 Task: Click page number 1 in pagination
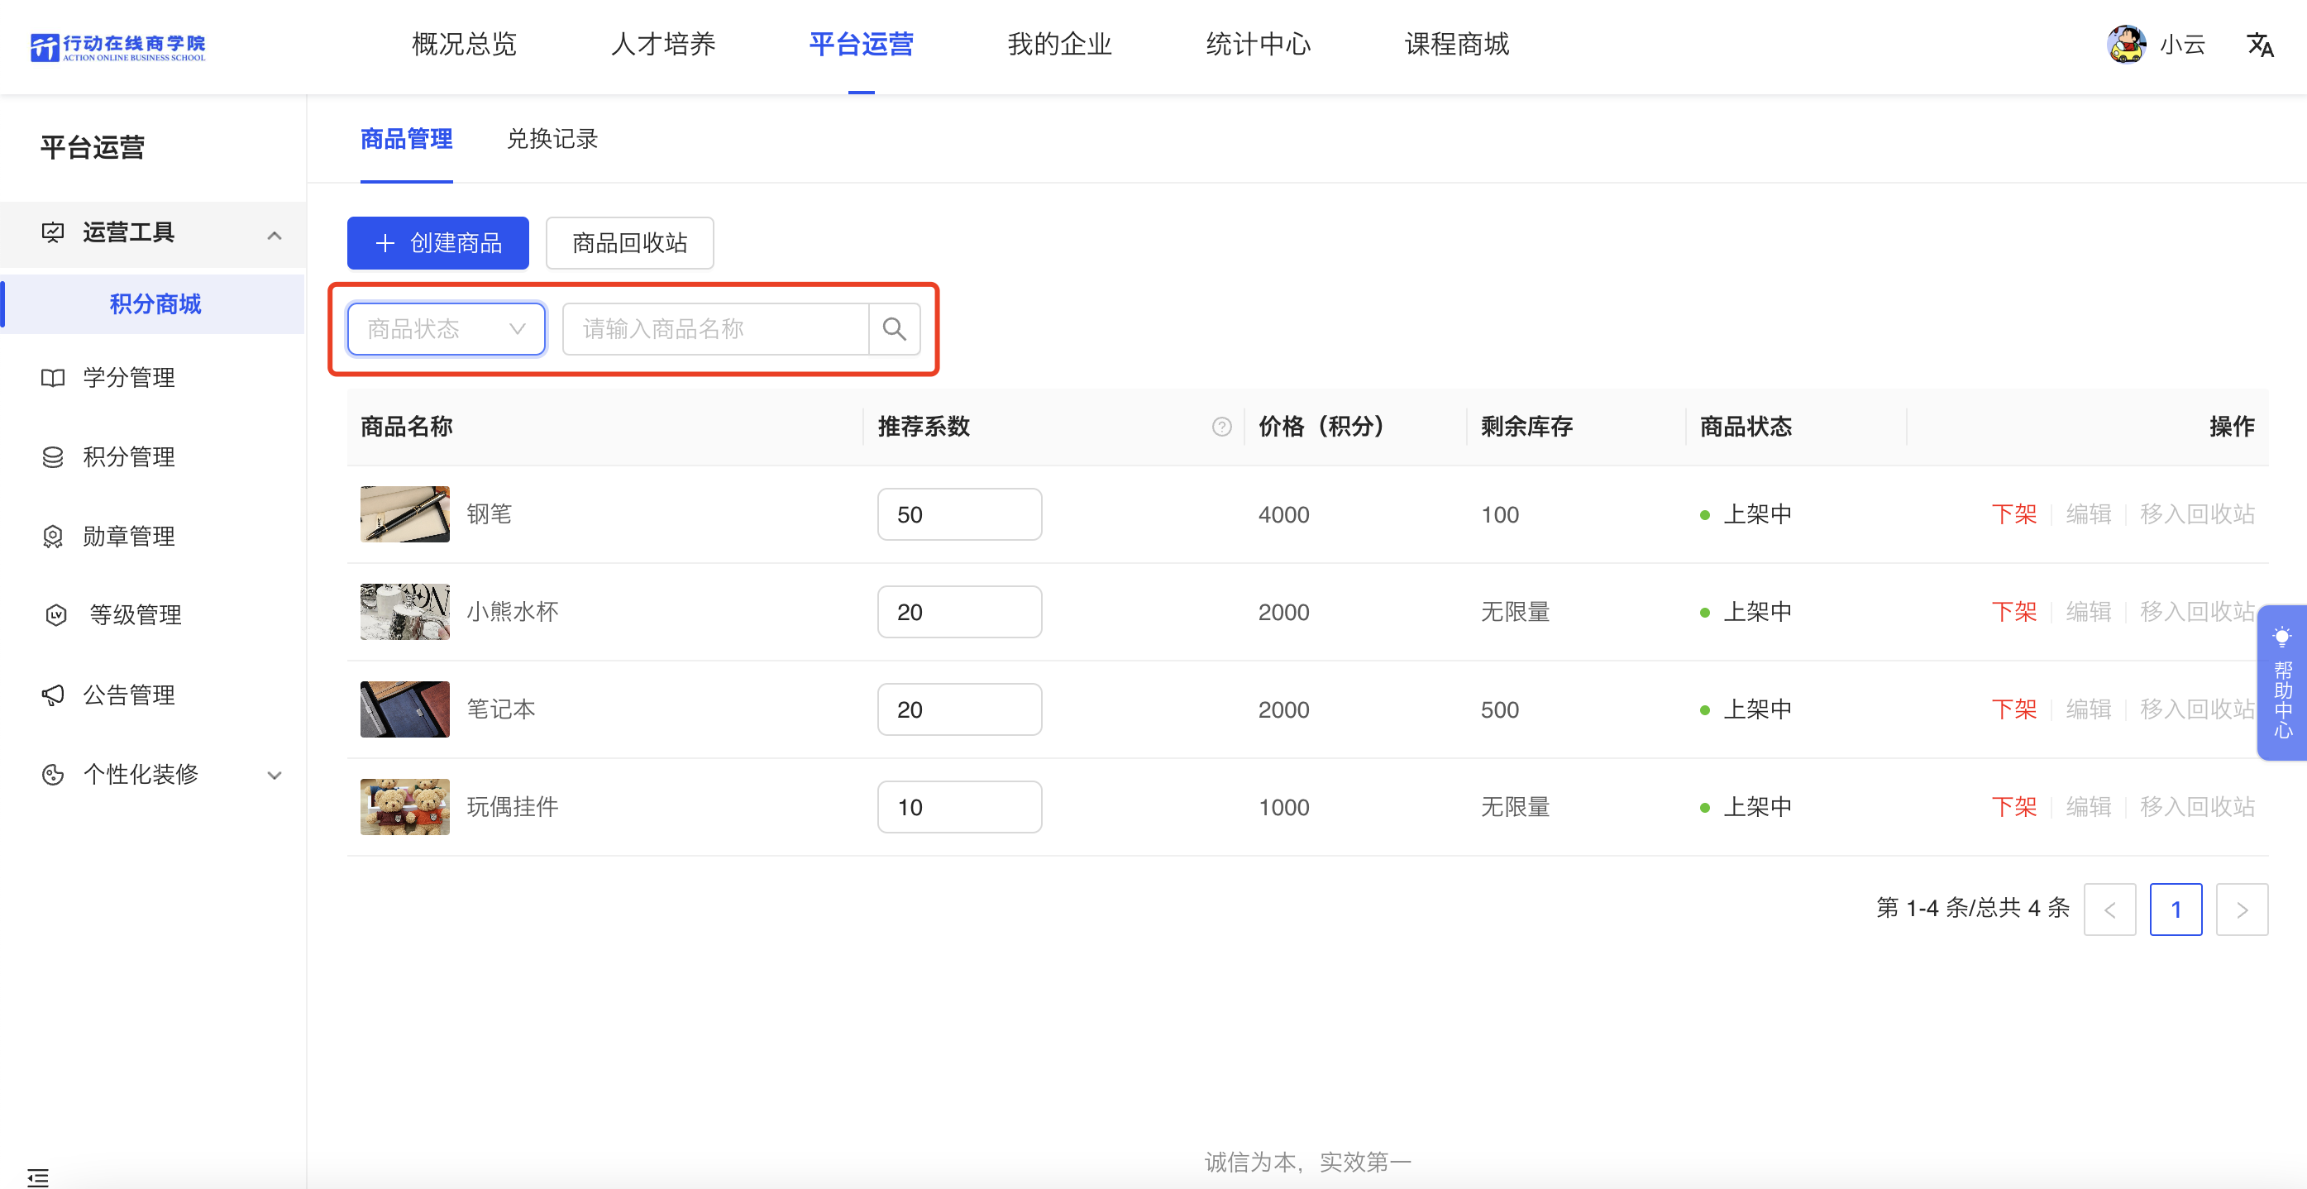coord(2176,910)
